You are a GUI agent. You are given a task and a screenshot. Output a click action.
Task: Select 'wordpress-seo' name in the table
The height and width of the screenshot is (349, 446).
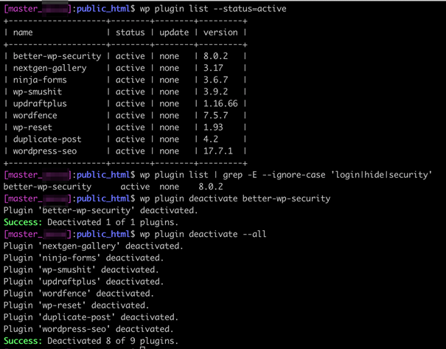click(x=45, y=151)
